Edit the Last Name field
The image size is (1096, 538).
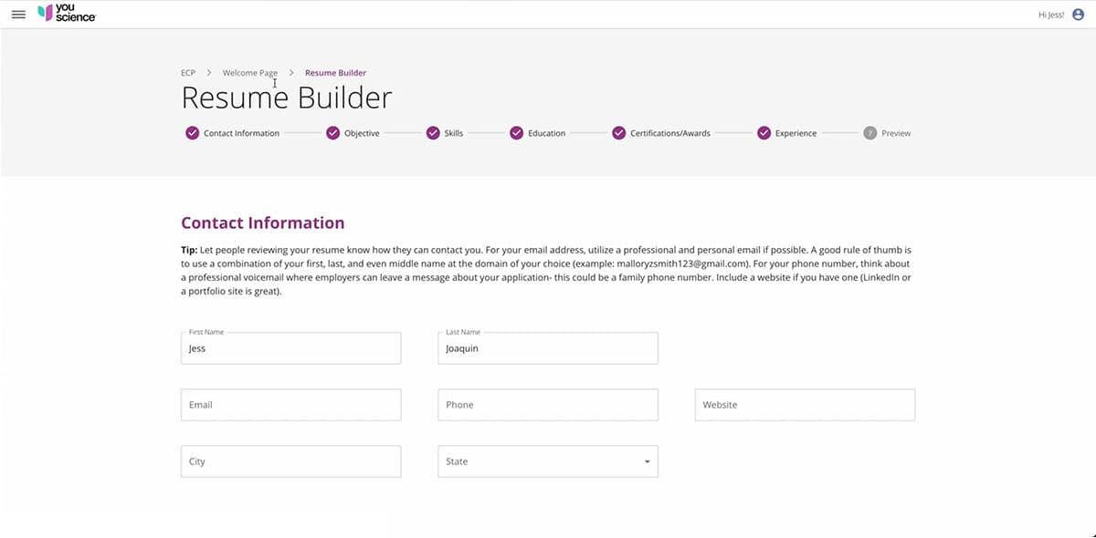(548, 348)
